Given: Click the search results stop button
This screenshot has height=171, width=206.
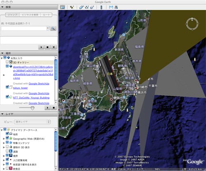Looking at the screenshot, I should [47, 47].
